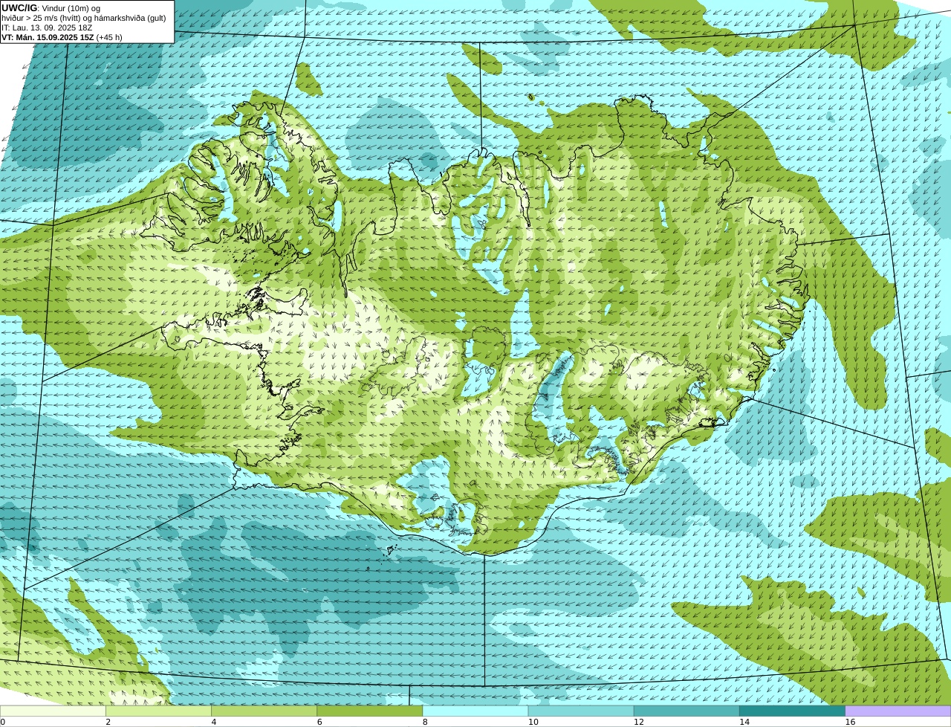The image size is (951, 727).
Task: Click the 8–10 m/s pale cyan legend swatch
Action: 475,711
